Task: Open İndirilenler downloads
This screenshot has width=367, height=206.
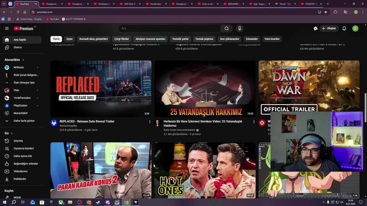Action: (x=22, y=179)
